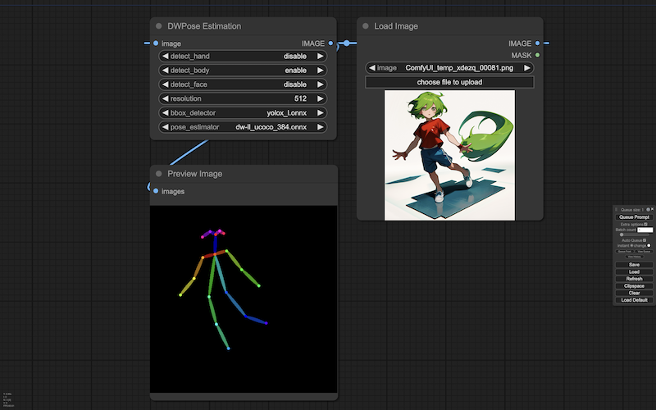Step detect_hand to the next value
This screenshot has height=410, width=656.
click(x=321, y=56)
